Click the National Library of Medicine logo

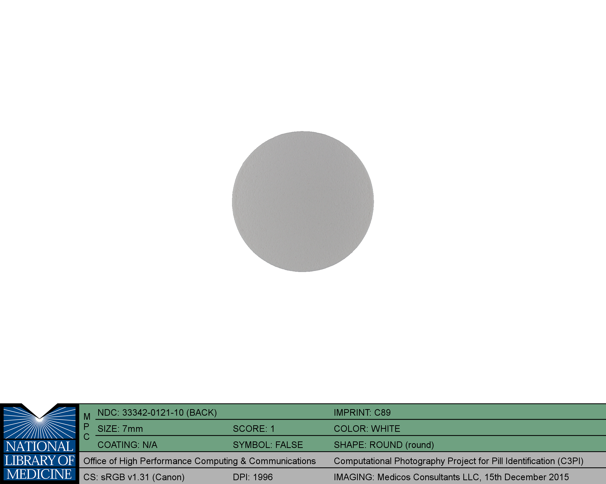click(x=40, y=444)
